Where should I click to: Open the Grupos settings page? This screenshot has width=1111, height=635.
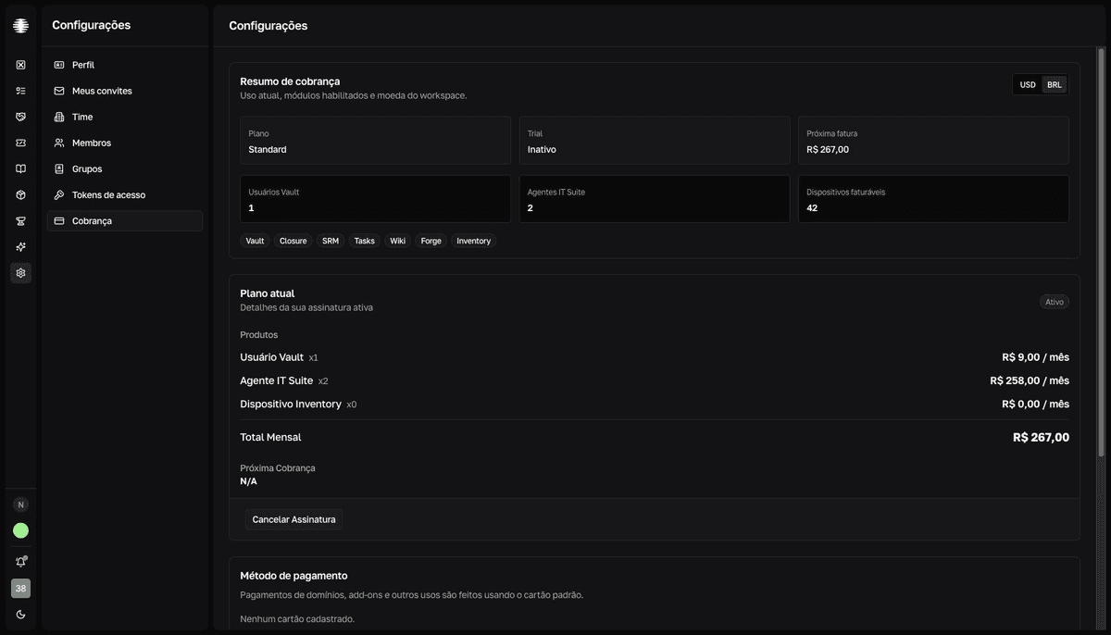125,168
